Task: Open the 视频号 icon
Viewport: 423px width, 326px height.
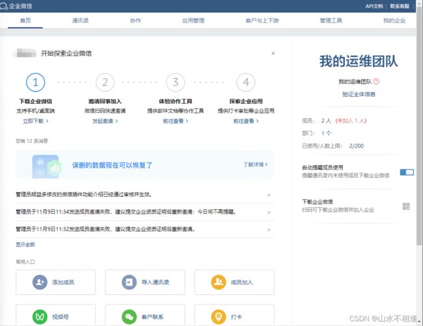Action: point(40,317)
